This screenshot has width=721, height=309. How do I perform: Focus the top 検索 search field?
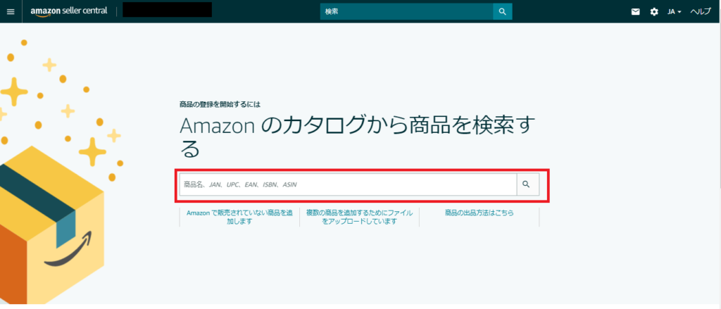406,11
